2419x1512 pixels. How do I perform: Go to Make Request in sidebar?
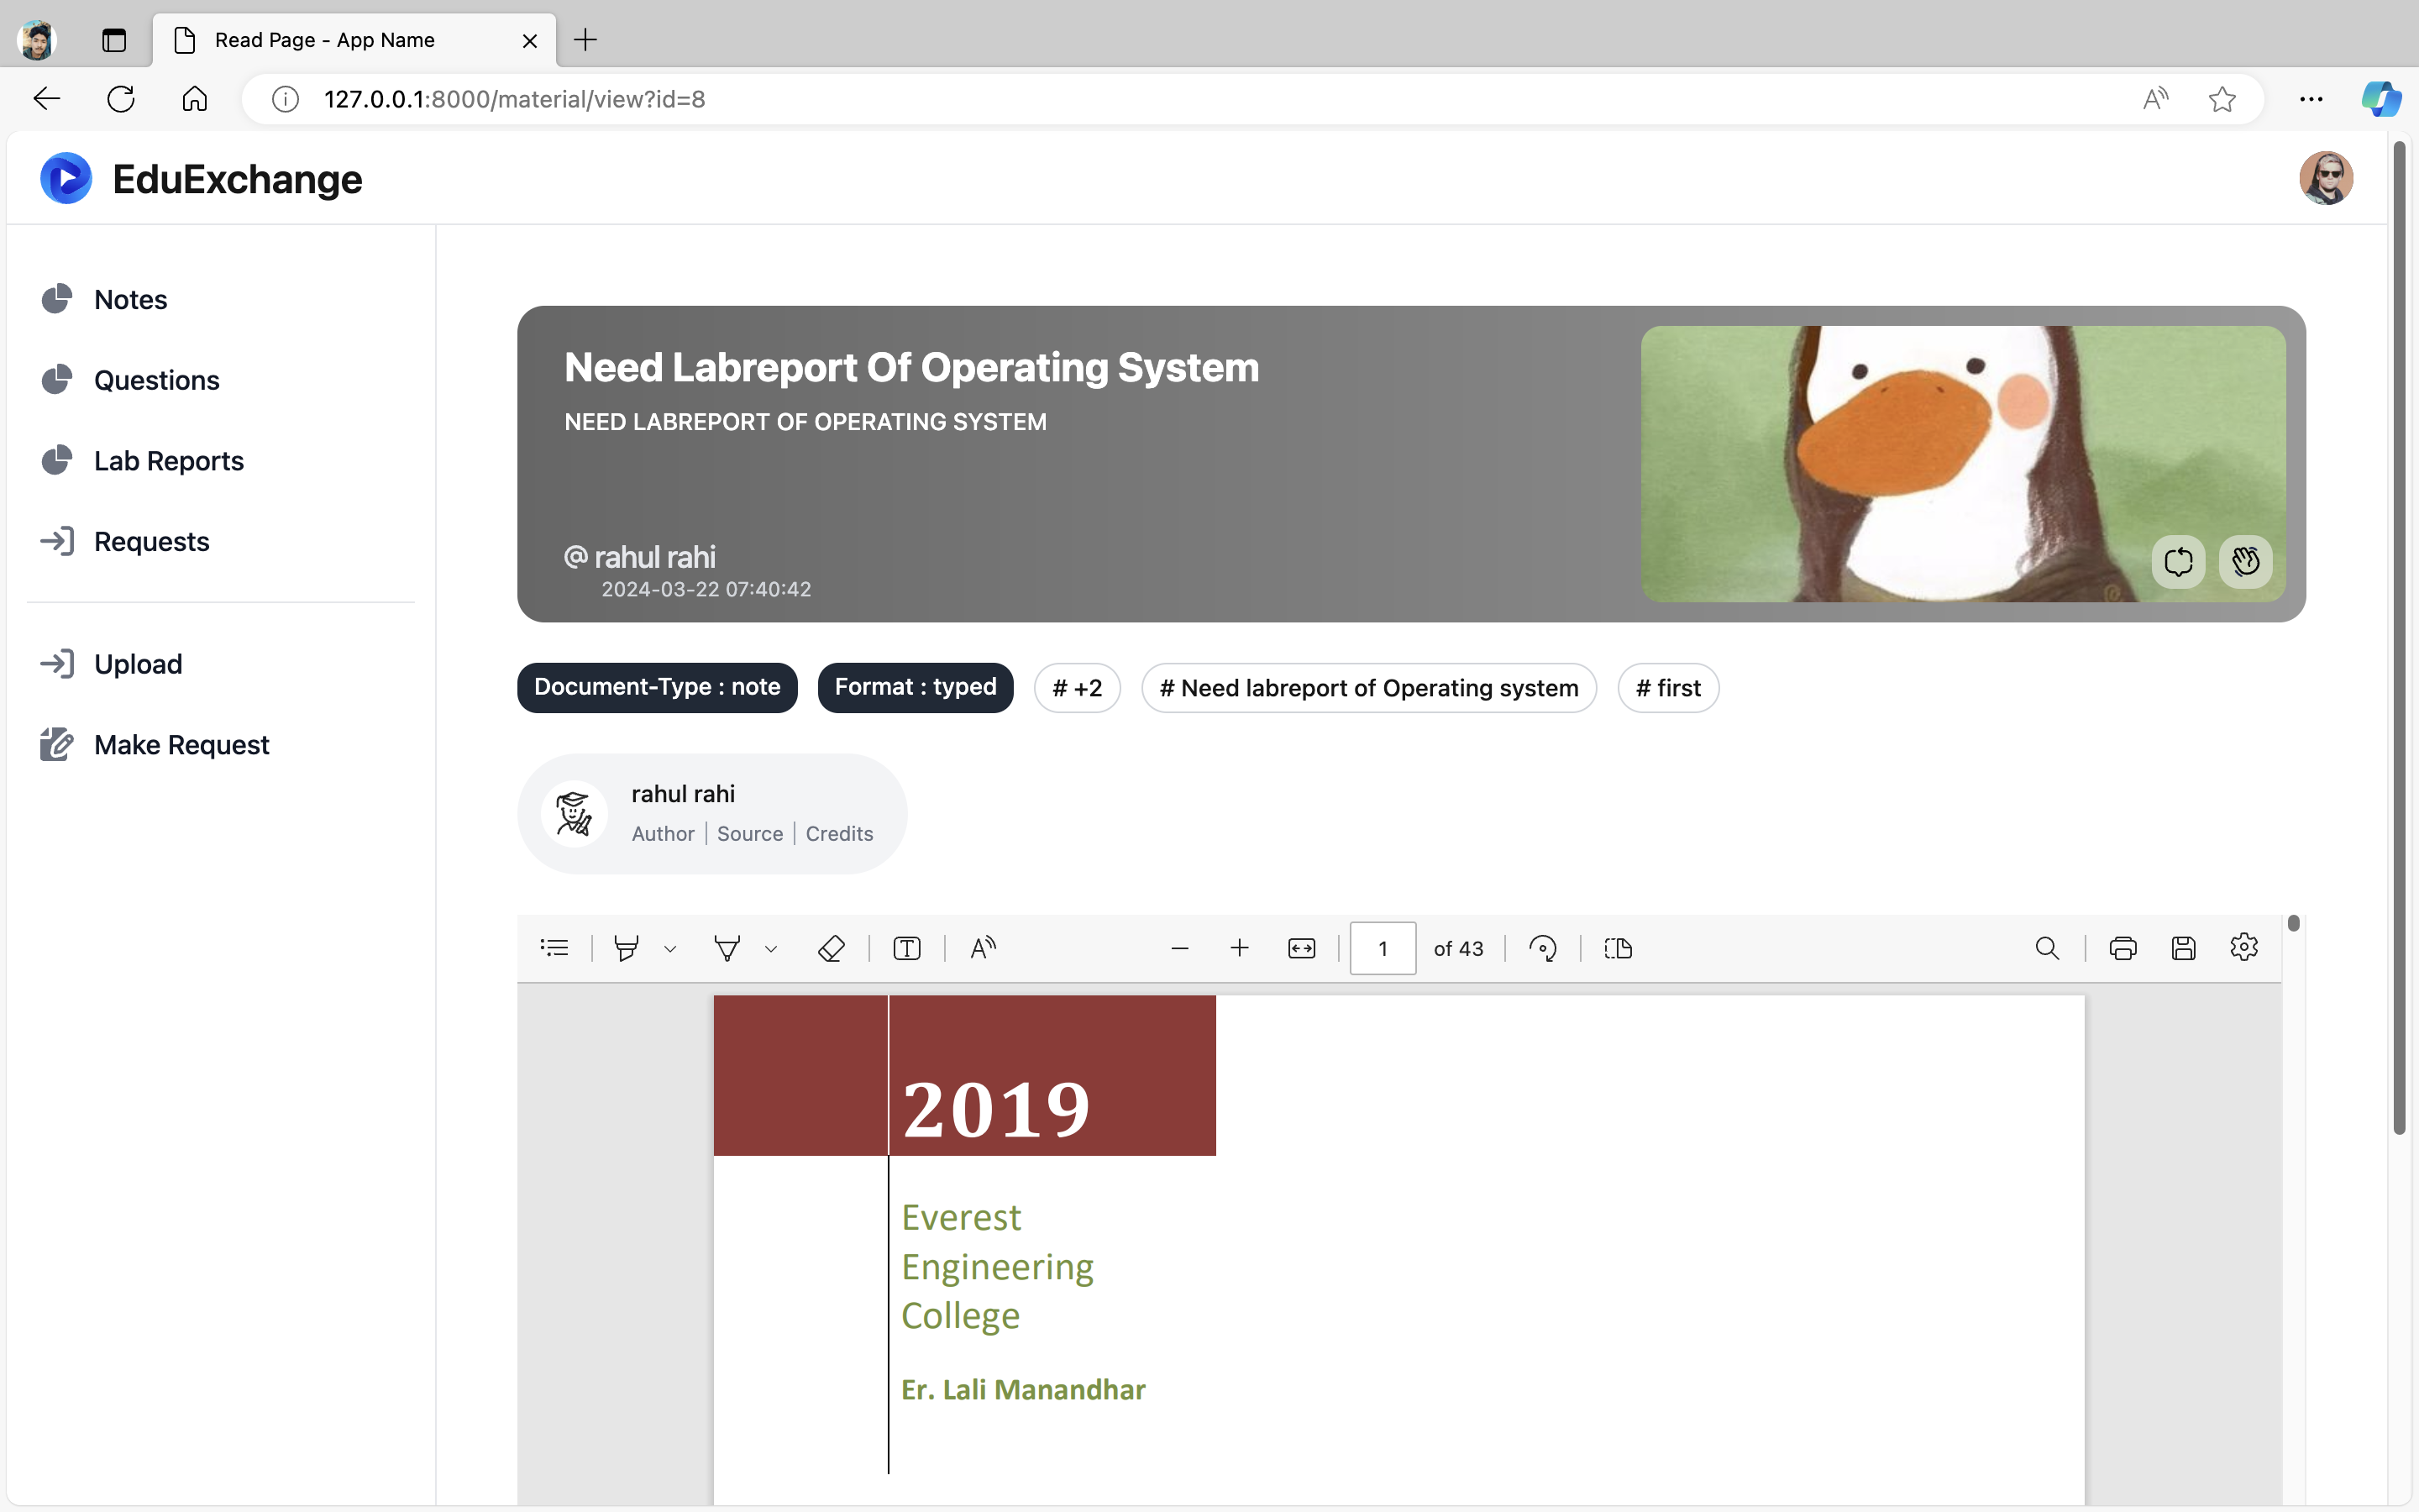coord(181,745)
